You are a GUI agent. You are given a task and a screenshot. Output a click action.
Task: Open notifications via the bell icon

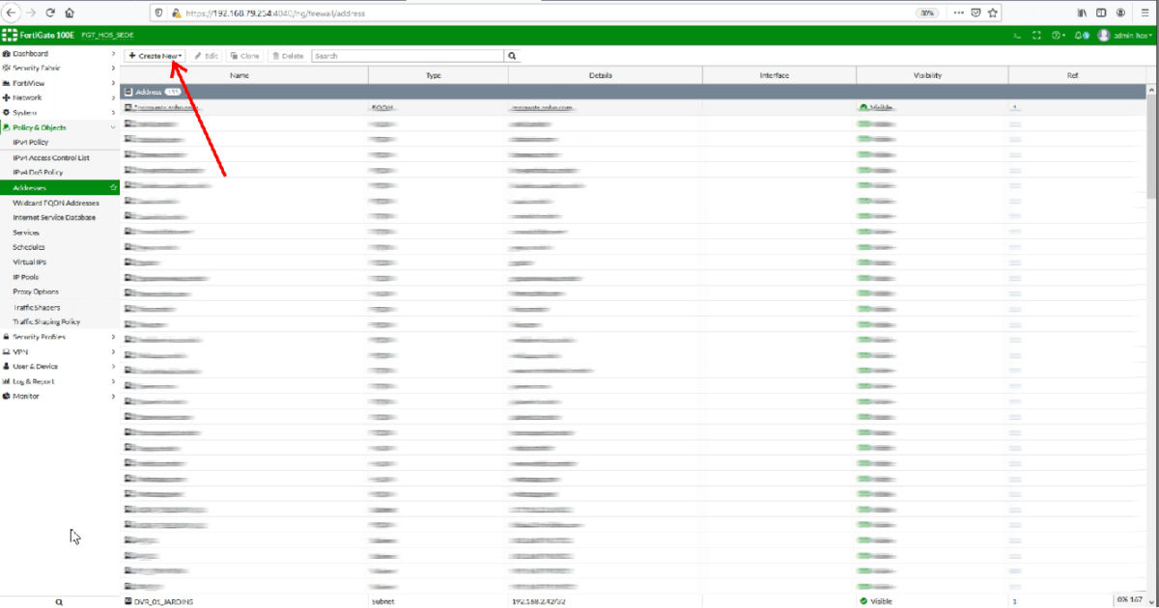[1079, 35]
